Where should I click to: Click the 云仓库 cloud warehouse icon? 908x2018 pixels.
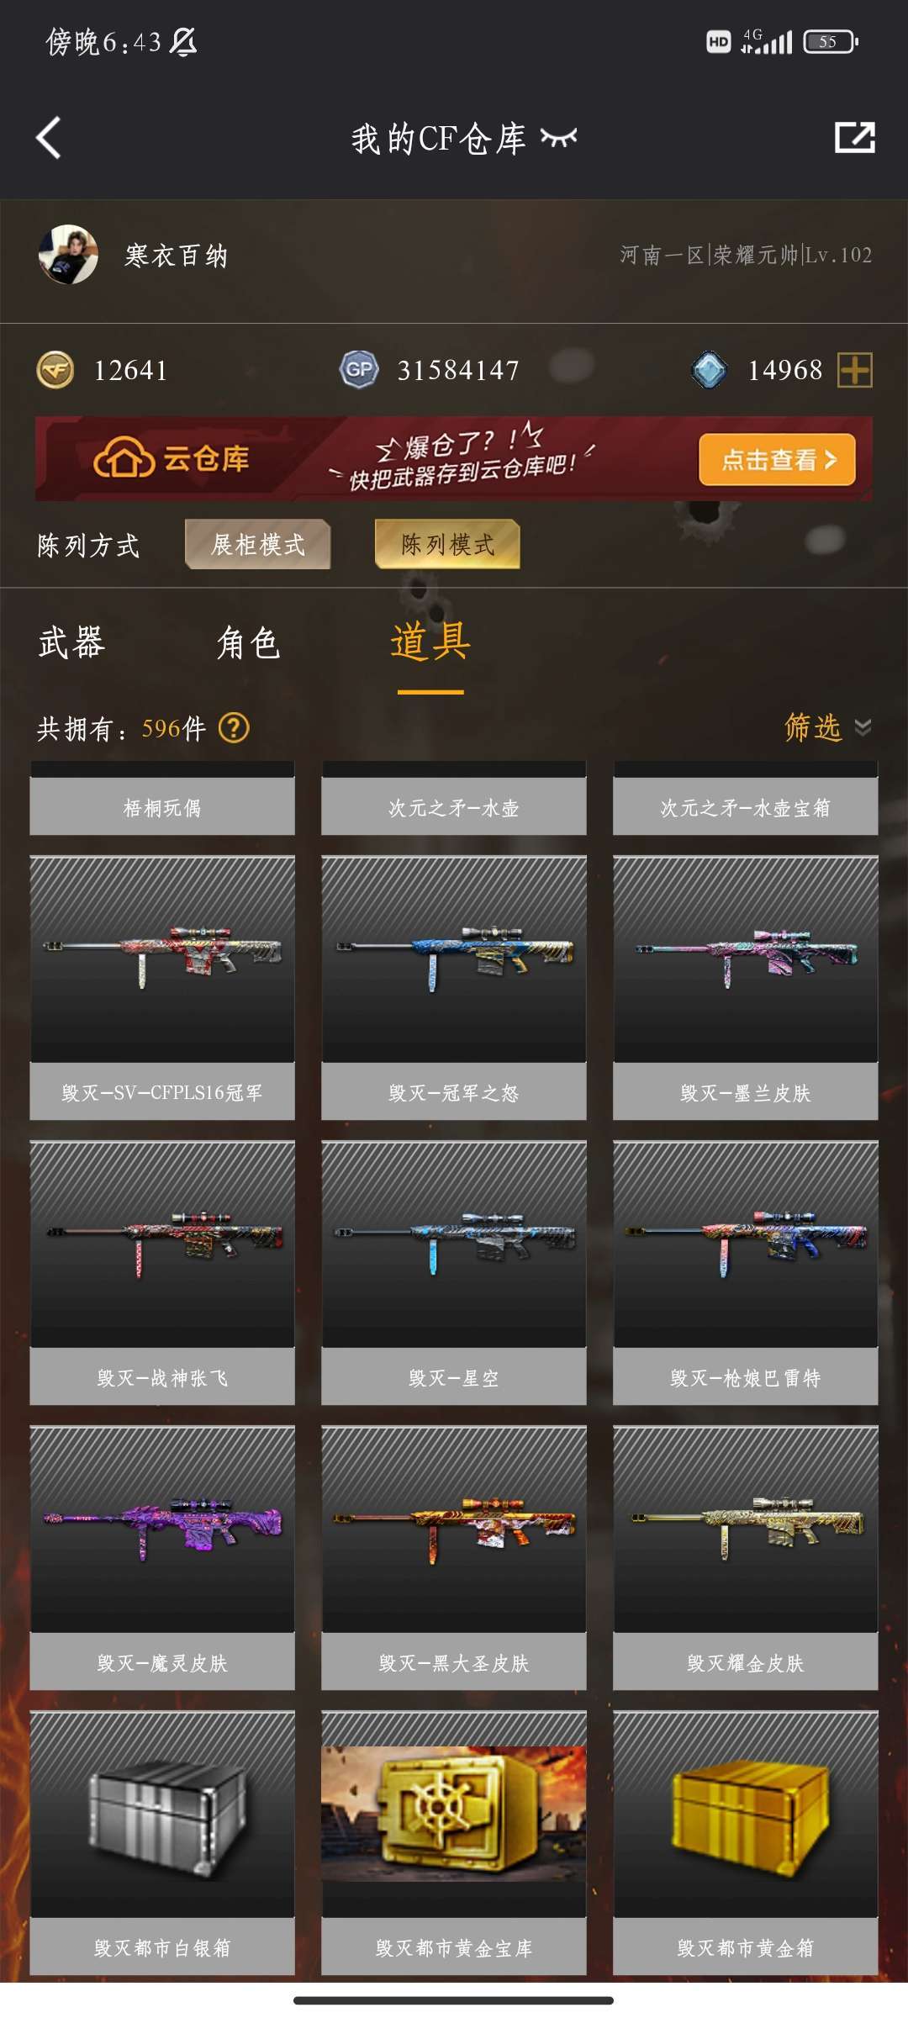coord(124,458)
